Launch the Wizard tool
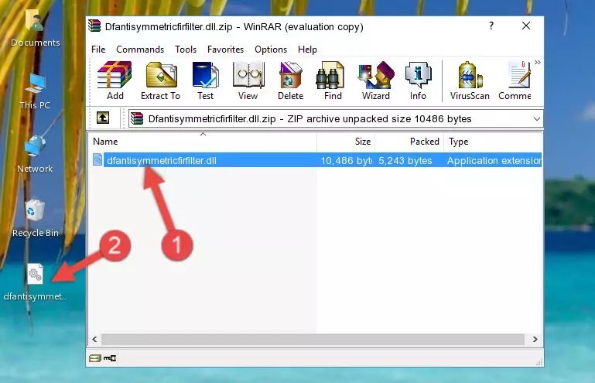Screen dimensions: 595x383 coord(376,80)
